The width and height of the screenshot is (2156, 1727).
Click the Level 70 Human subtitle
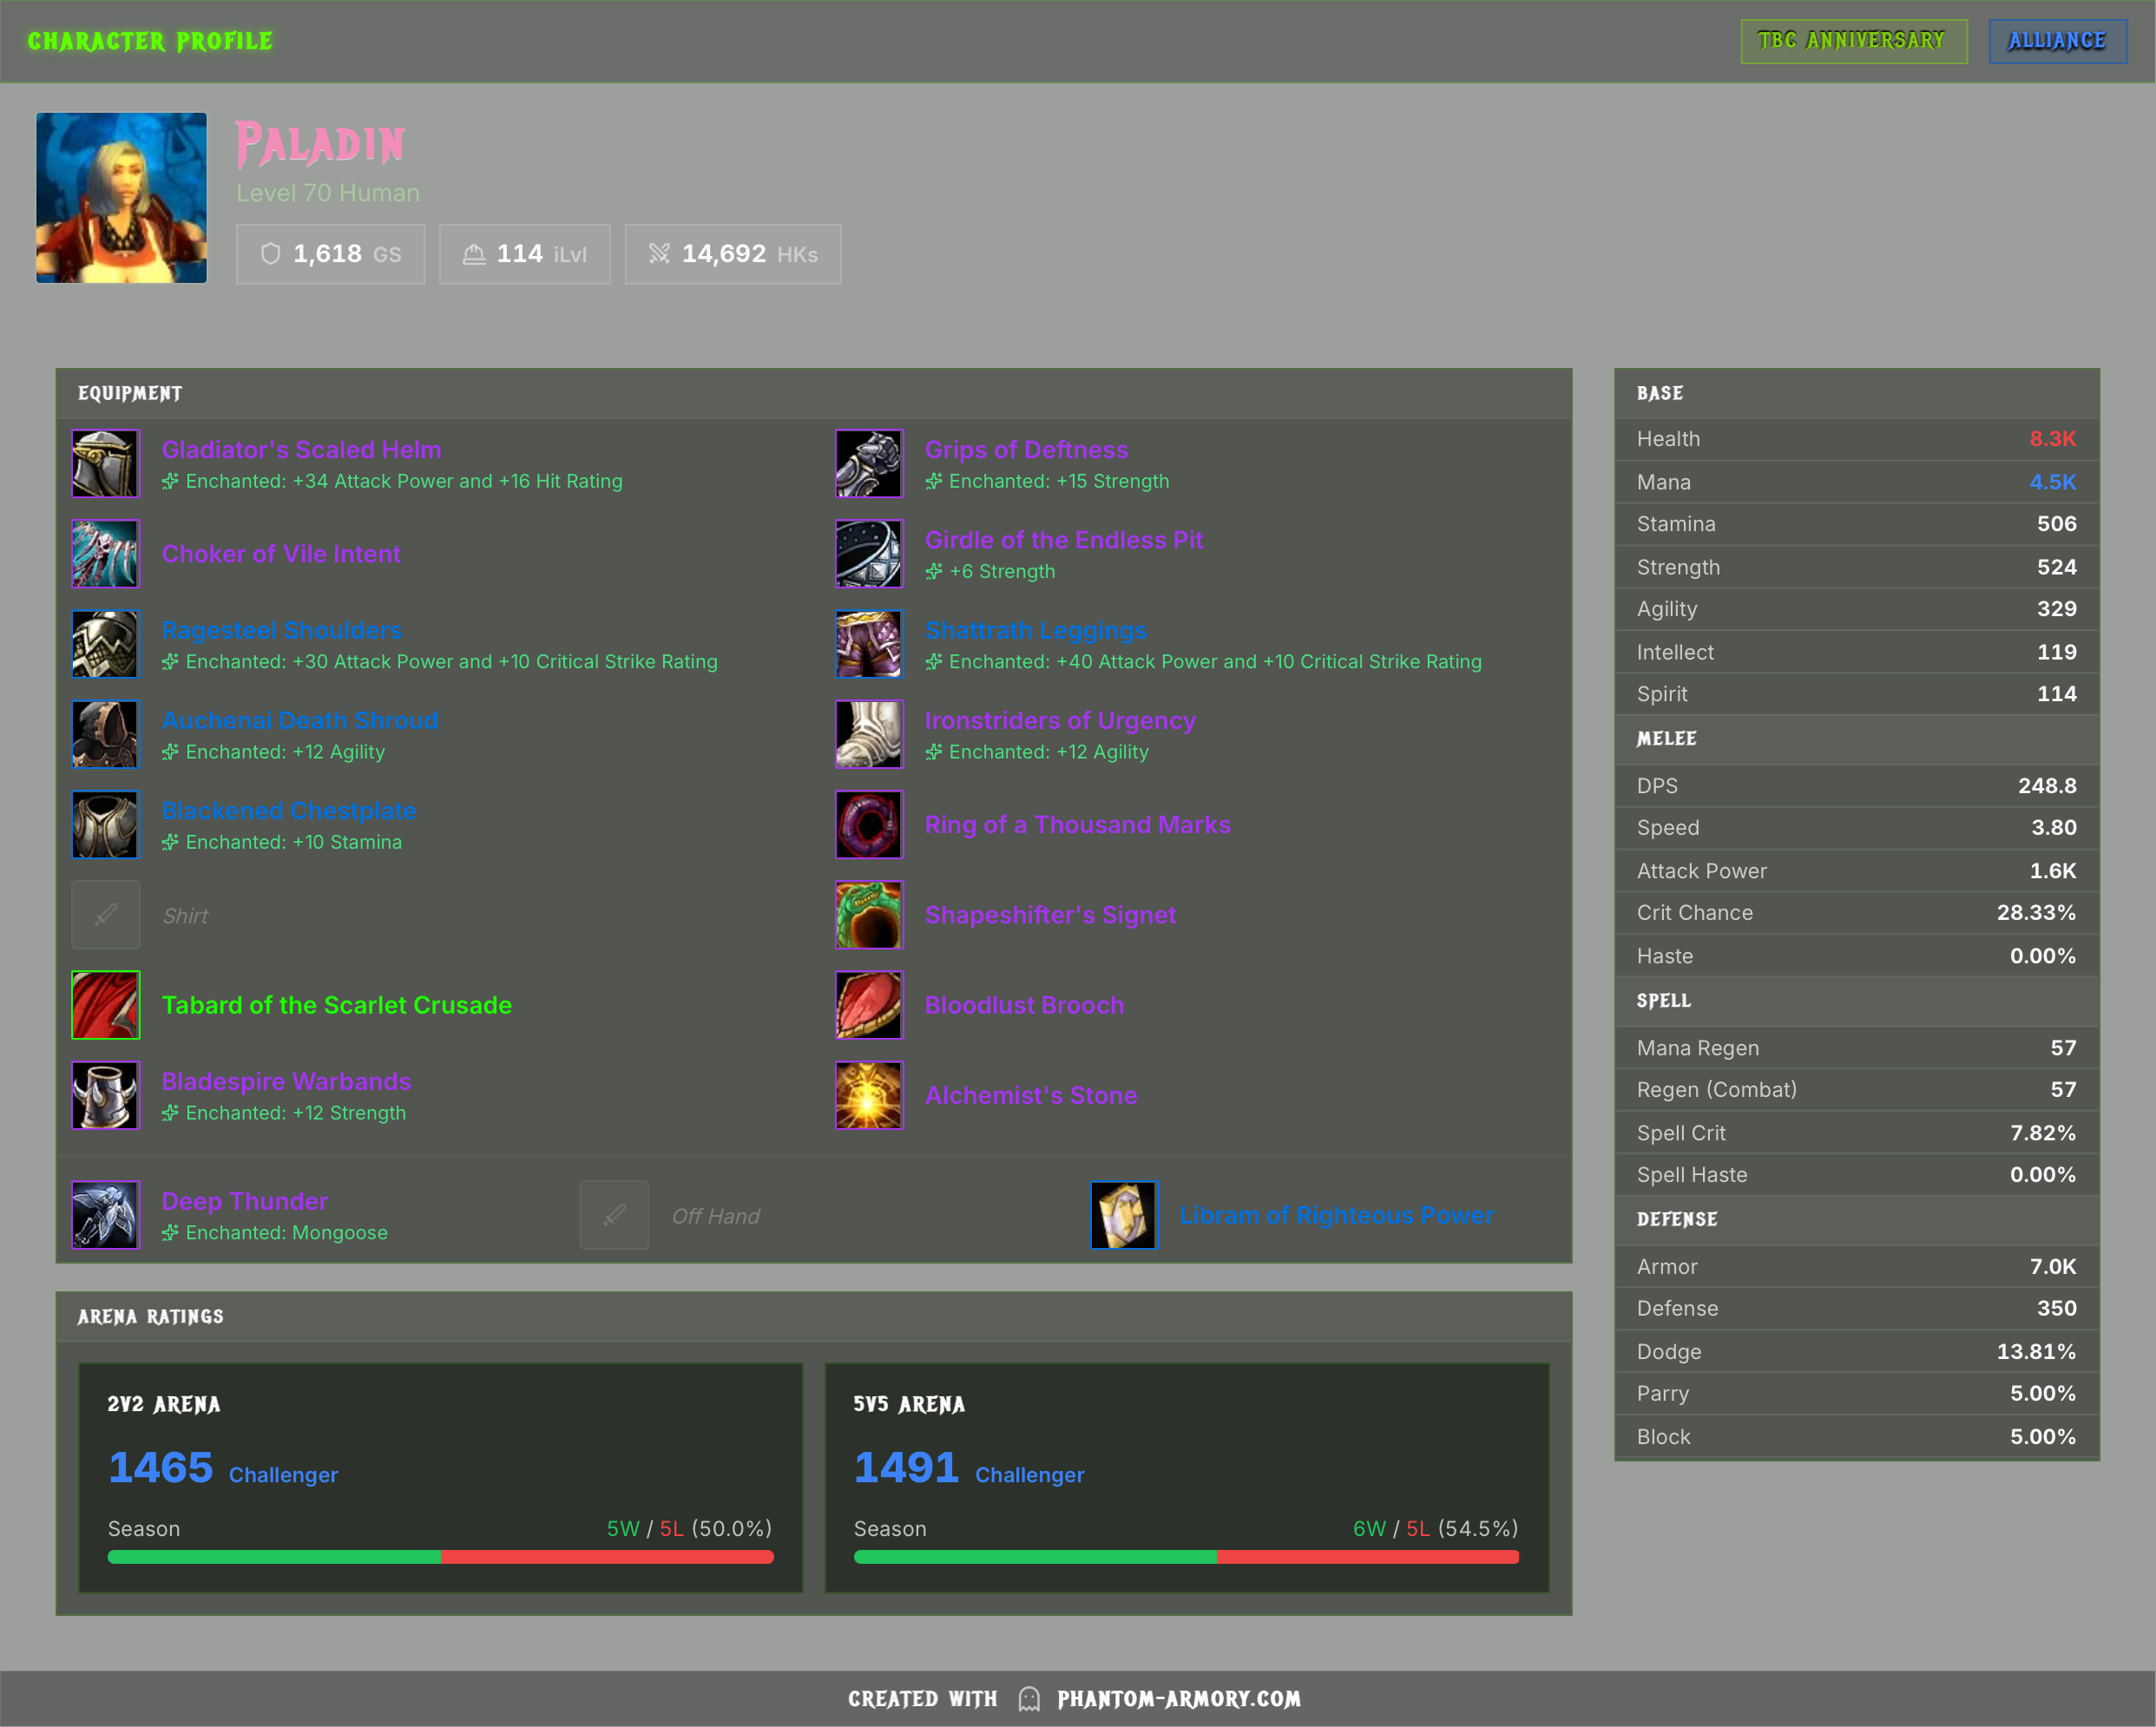[328, 193]
